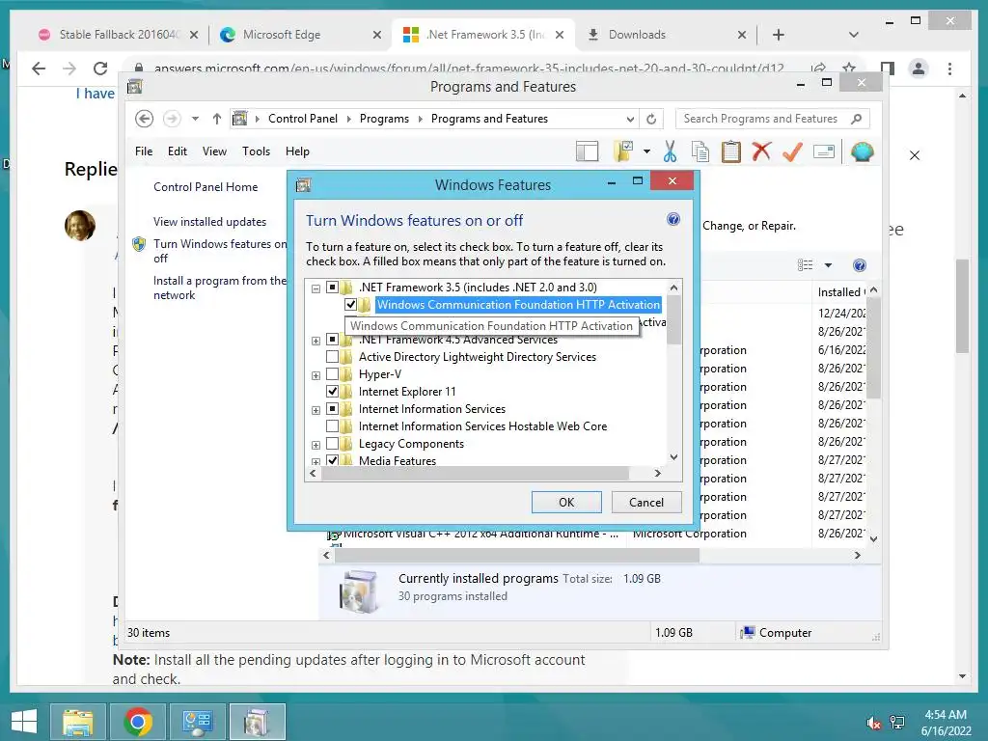Reload the Chrome page

point(100,69)
